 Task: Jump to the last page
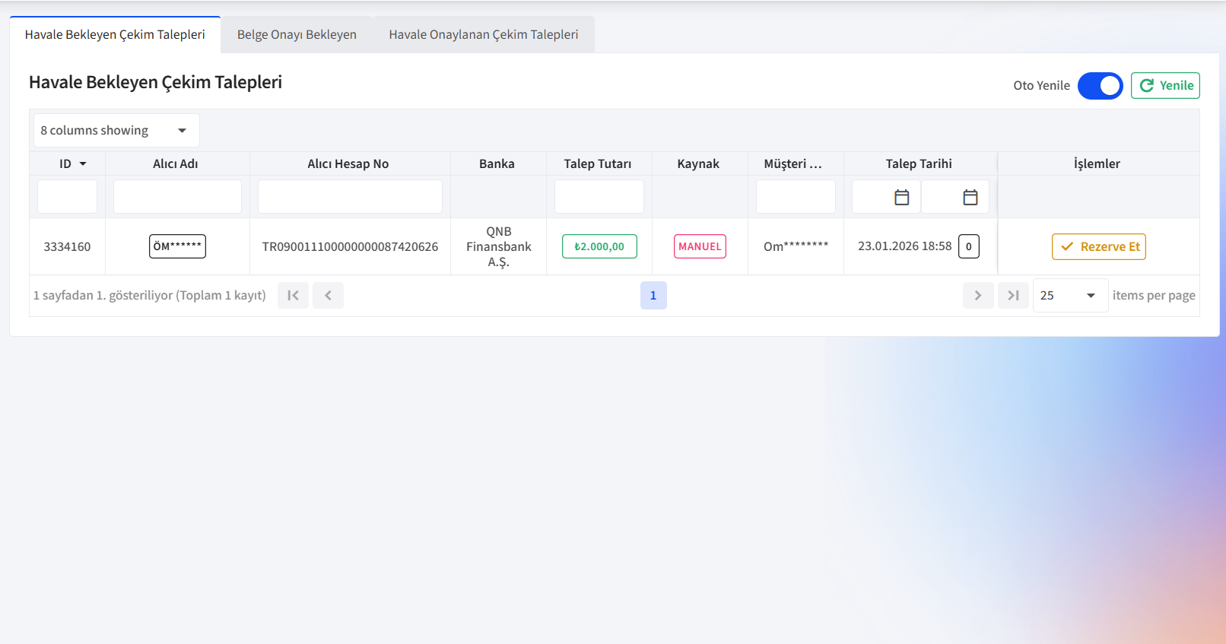tap(1013, 295)
